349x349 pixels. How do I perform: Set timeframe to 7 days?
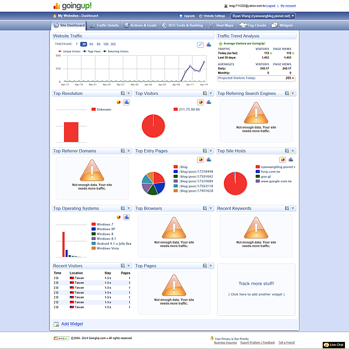(x=76, y=44)
